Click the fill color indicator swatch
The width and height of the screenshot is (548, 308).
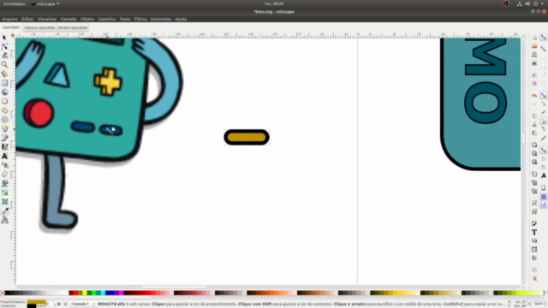click(x=36, y=302)
